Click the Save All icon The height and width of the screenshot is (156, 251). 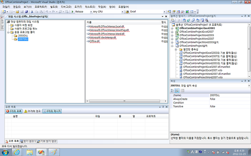click(26, 12)
